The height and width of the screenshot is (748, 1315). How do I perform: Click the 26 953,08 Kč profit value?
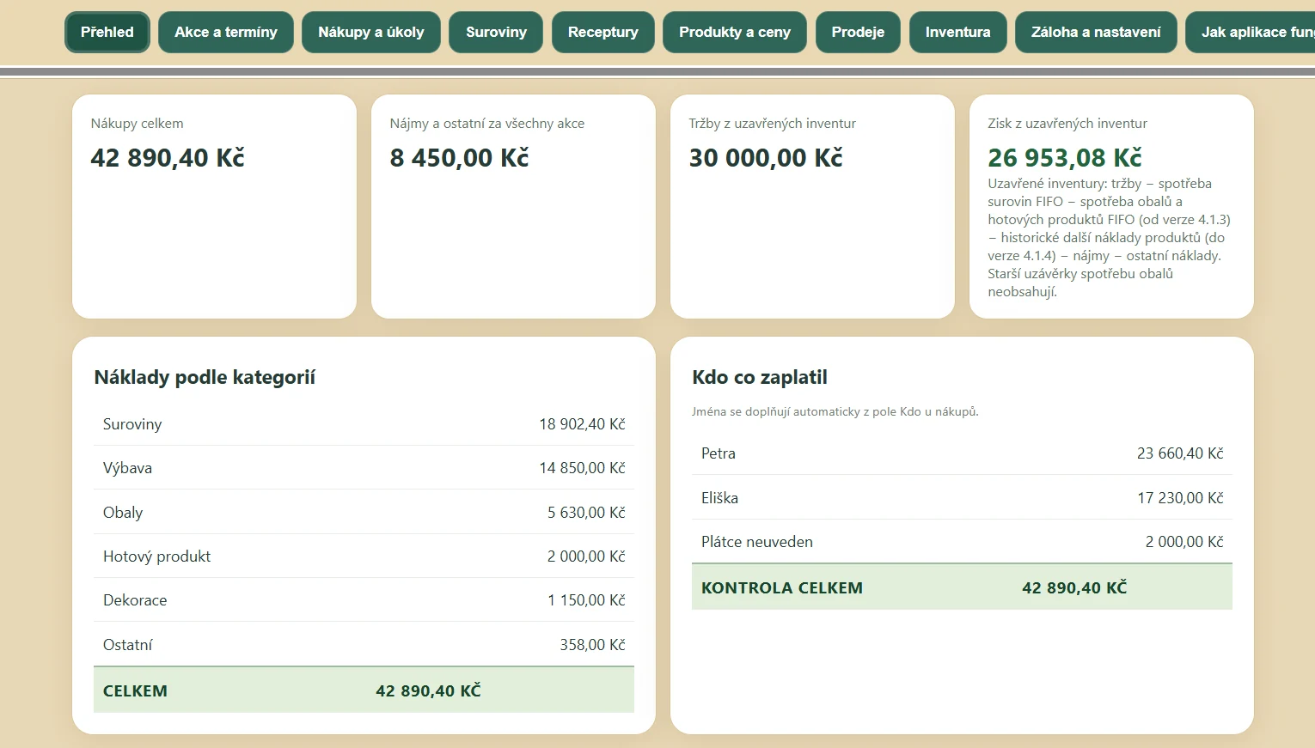[x=1065, y=158]
